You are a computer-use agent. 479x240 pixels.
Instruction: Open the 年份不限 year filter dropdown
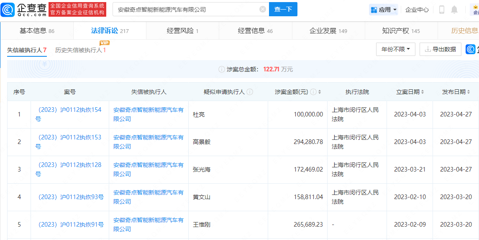(x=396, y=49)
